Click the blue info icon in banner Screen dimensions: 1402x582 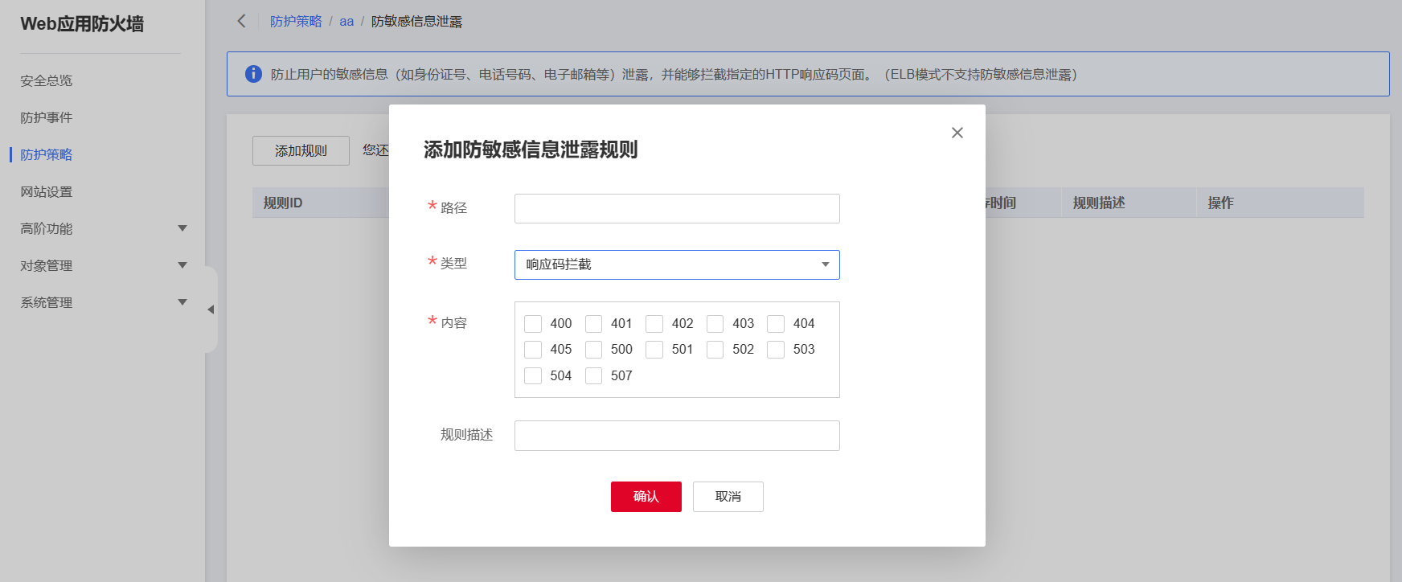pos(253,74)
